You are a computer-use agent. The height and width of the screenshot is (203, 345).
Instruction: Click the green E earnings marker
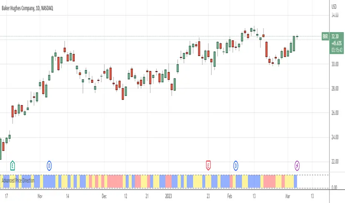coord(13,165)
